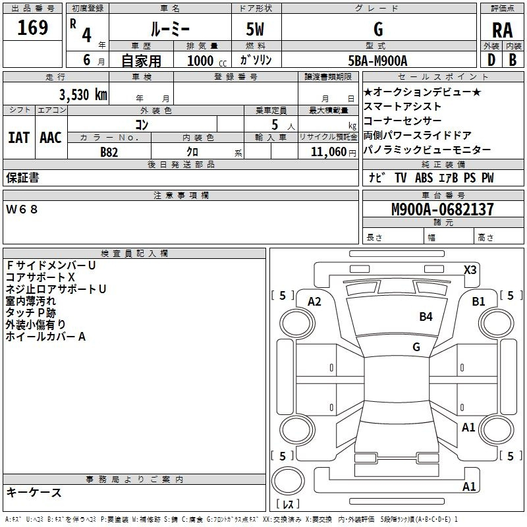Select the exterior grade D cell
Screen dimensions: 527x527
coord(491,59)
